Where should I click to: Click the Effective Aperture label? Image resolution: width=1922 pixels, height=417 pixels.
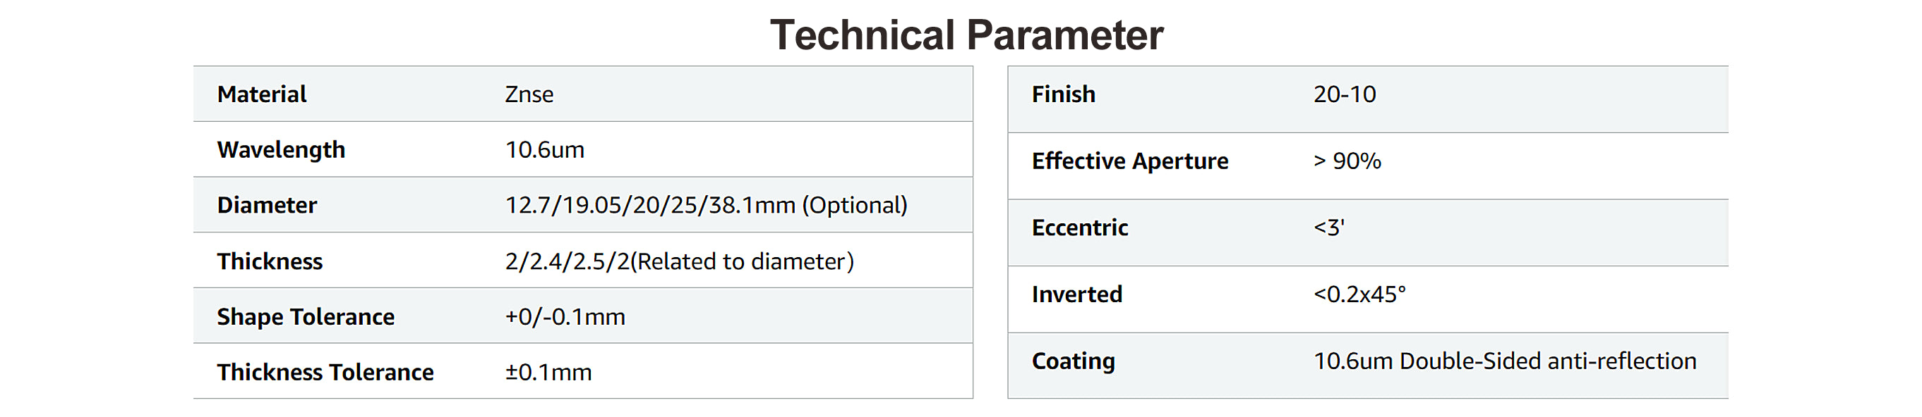(1129, 161)
